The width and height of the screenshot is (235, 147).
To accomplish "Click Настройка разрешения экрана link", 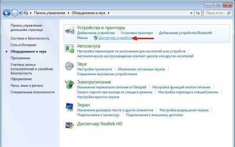I will [x=184, y=110].
